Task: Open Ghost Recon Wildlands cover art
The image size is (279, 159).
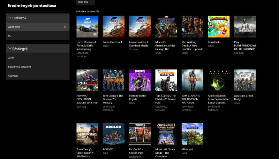Action: 88,134
